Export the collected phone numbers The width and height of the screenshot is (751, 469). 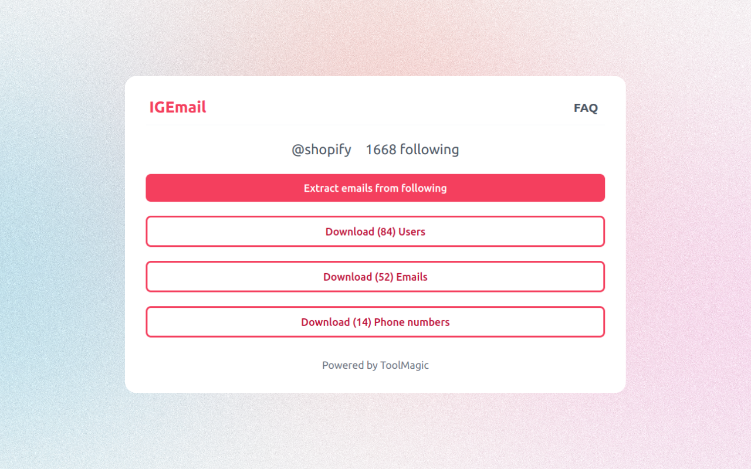pyautogui.click(x=375, y=321)
